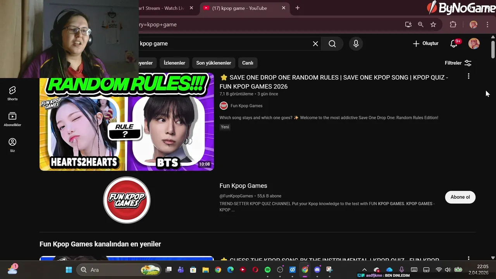
Task: Open more options for Save One video
Action: pyautogui.click(x=468, y=76)
